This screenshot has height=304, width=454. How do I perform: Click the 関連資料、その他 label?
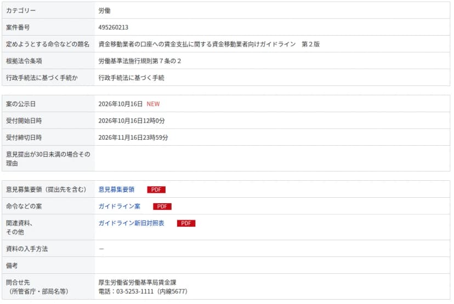pyautogui.click(x=19, y=227)
